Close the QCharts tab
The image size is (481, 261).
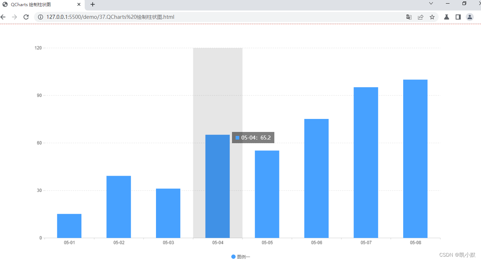point(79,5)
